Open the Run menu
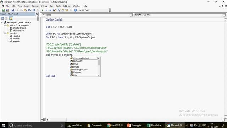This screenshot has width=227, height=128. pyautogui.click(x=51, y=6)
